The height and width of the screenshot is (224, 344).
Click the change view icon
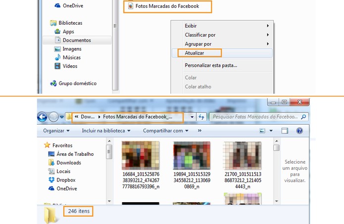(x=263, y=131)
